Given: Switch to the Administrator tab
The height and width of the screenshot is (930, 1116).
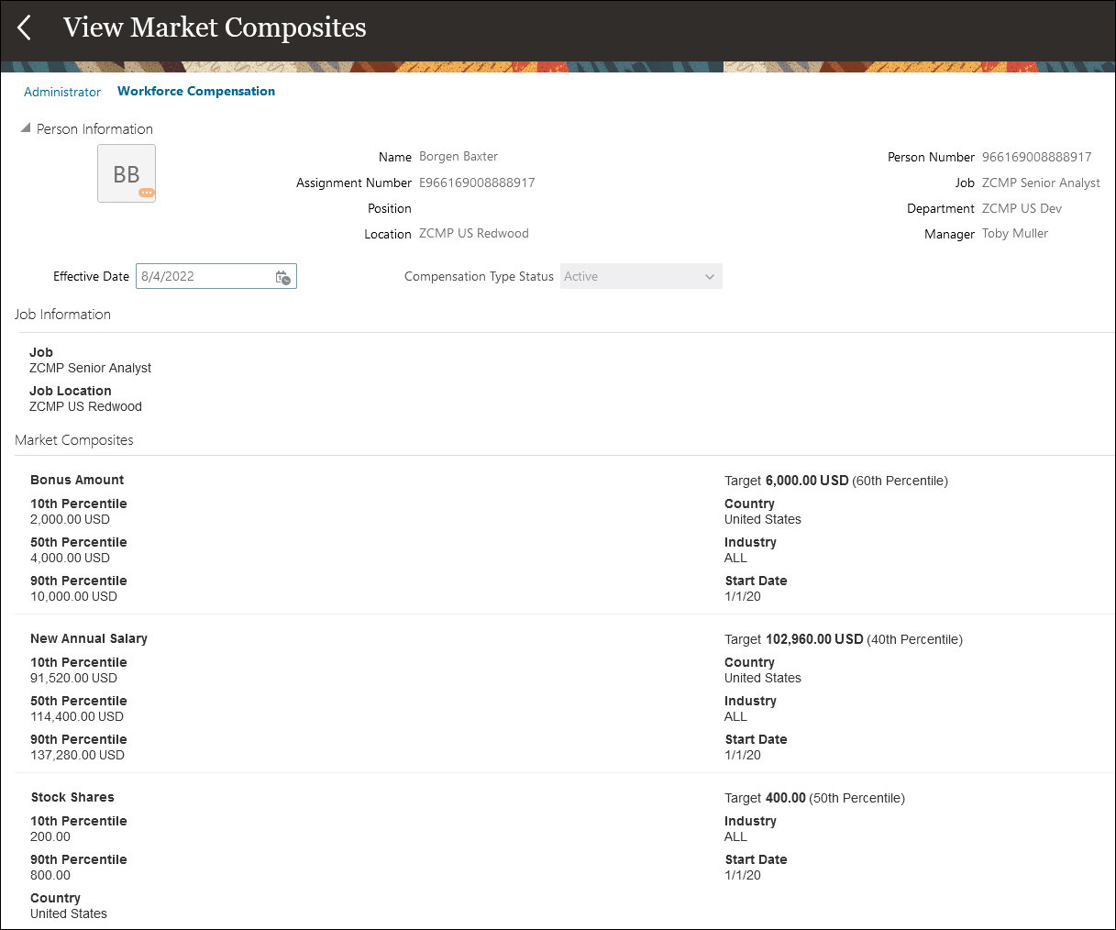Looking at the screenshot, I should pos(62,92).
